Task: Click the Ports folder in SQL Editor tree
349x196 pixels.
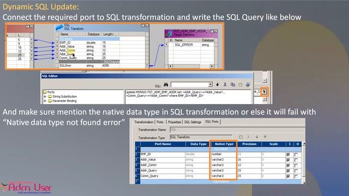Action: (49, 92)
